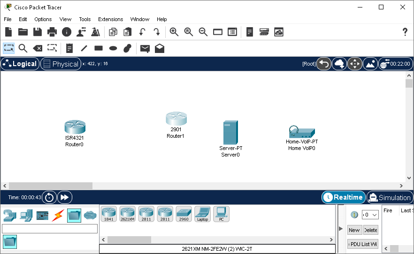
Task: Select the ISR4321 Router0 device
Action: [x=75, y=127]
